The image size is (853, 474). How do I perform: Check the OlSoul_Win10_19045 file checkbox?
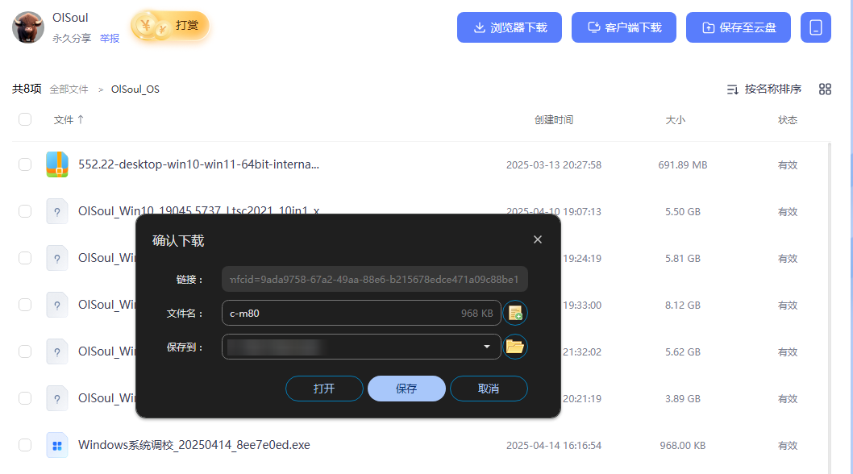(x=25, y=211)
